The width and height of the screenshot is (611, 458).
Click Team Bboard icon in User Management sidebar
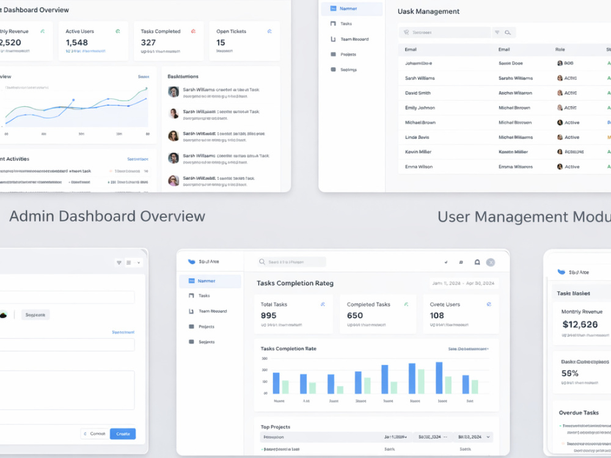333,39
